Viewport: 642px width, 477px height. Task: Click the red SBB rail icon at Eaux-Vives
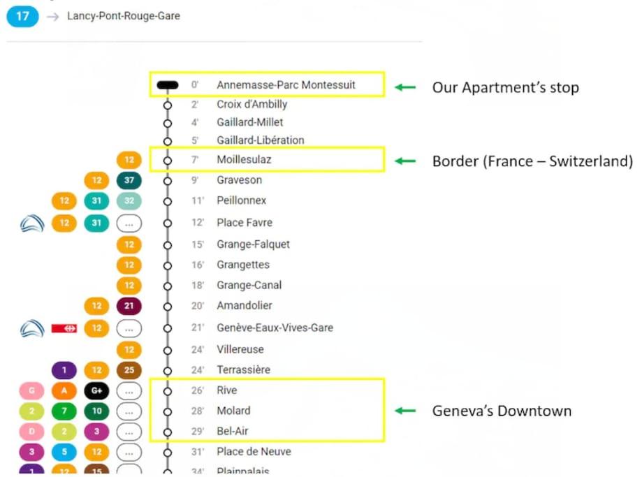[x=64, y=328]
